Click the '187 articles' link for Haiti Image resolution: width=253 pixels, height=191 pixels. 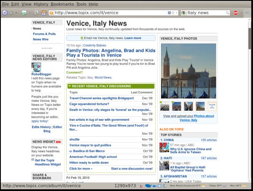(209, 158)
